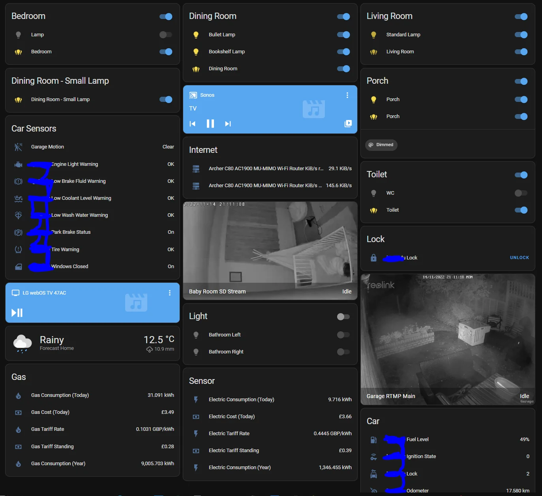Toggle the Dining Room - Small Lamp switch
The height and width of the screenshot is (496, 542).
coord(166,100)
